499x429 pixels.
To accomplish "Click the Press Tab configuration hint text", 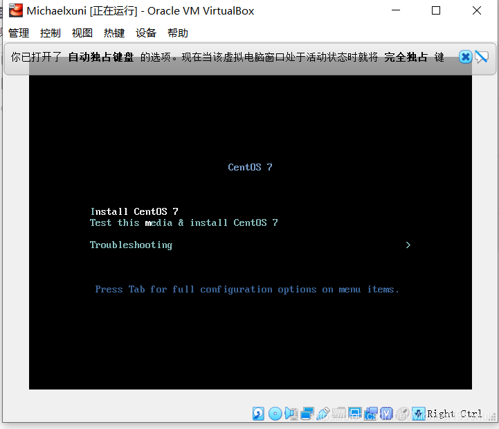I will 247,290.
